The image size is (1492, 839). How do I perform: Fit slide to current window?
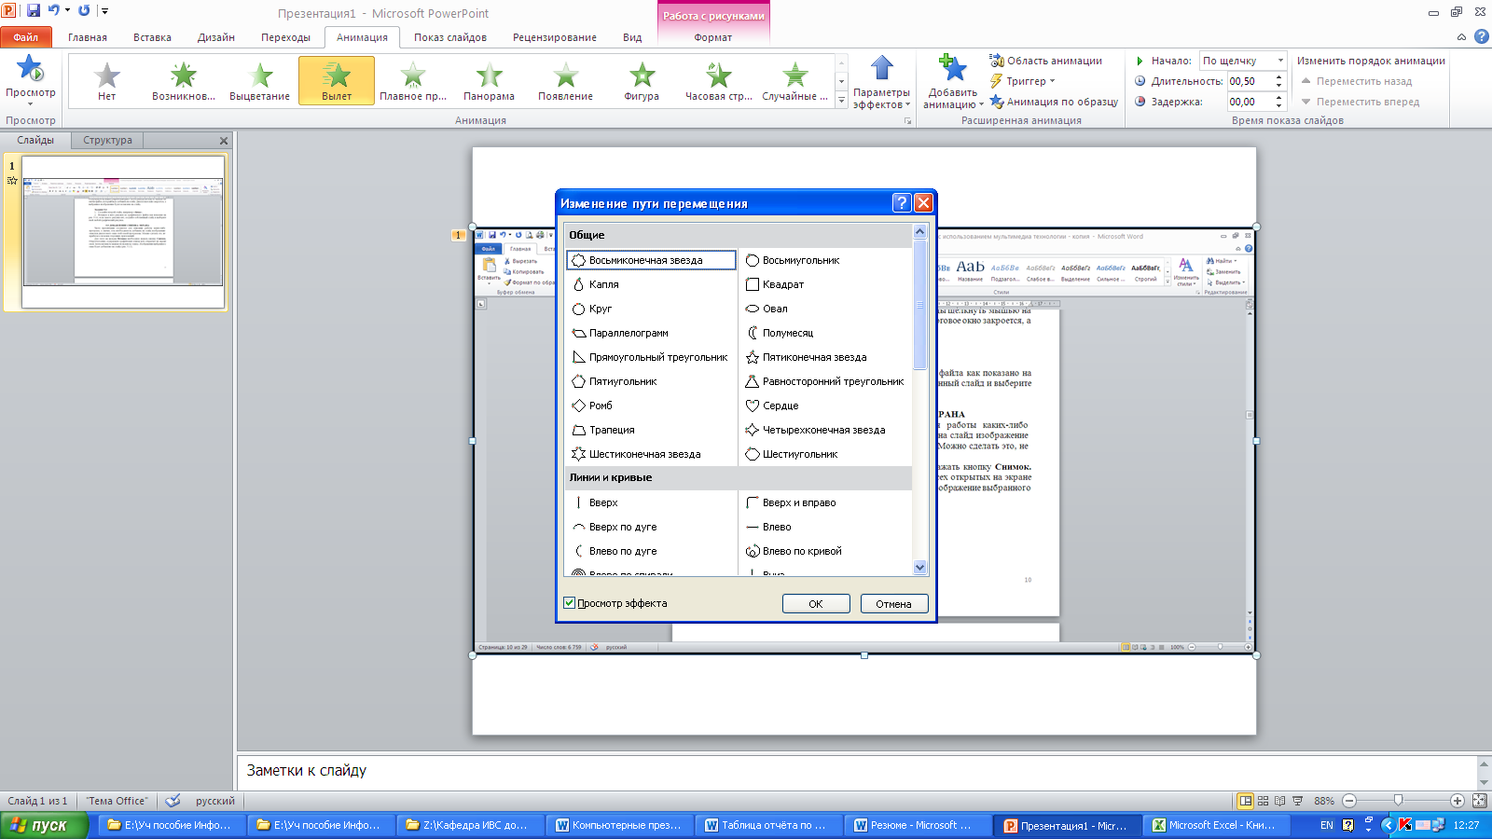coord(1479,801)
